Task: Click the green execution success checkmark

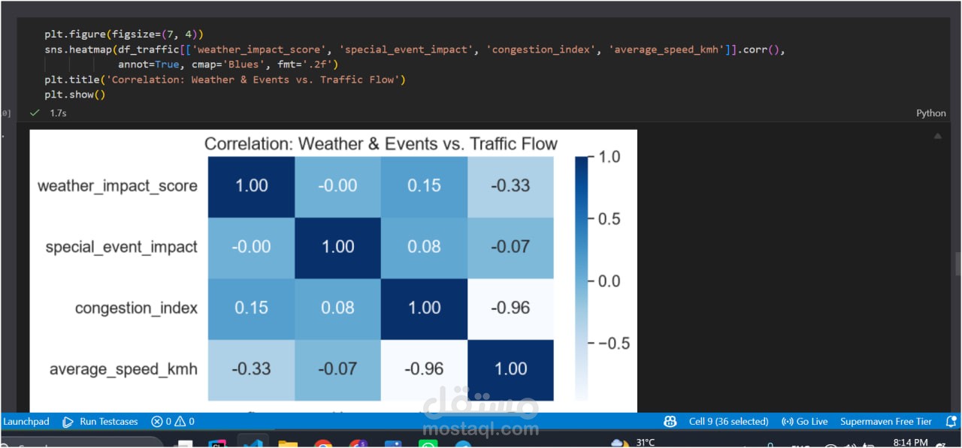Action: [x=34, y=113]
